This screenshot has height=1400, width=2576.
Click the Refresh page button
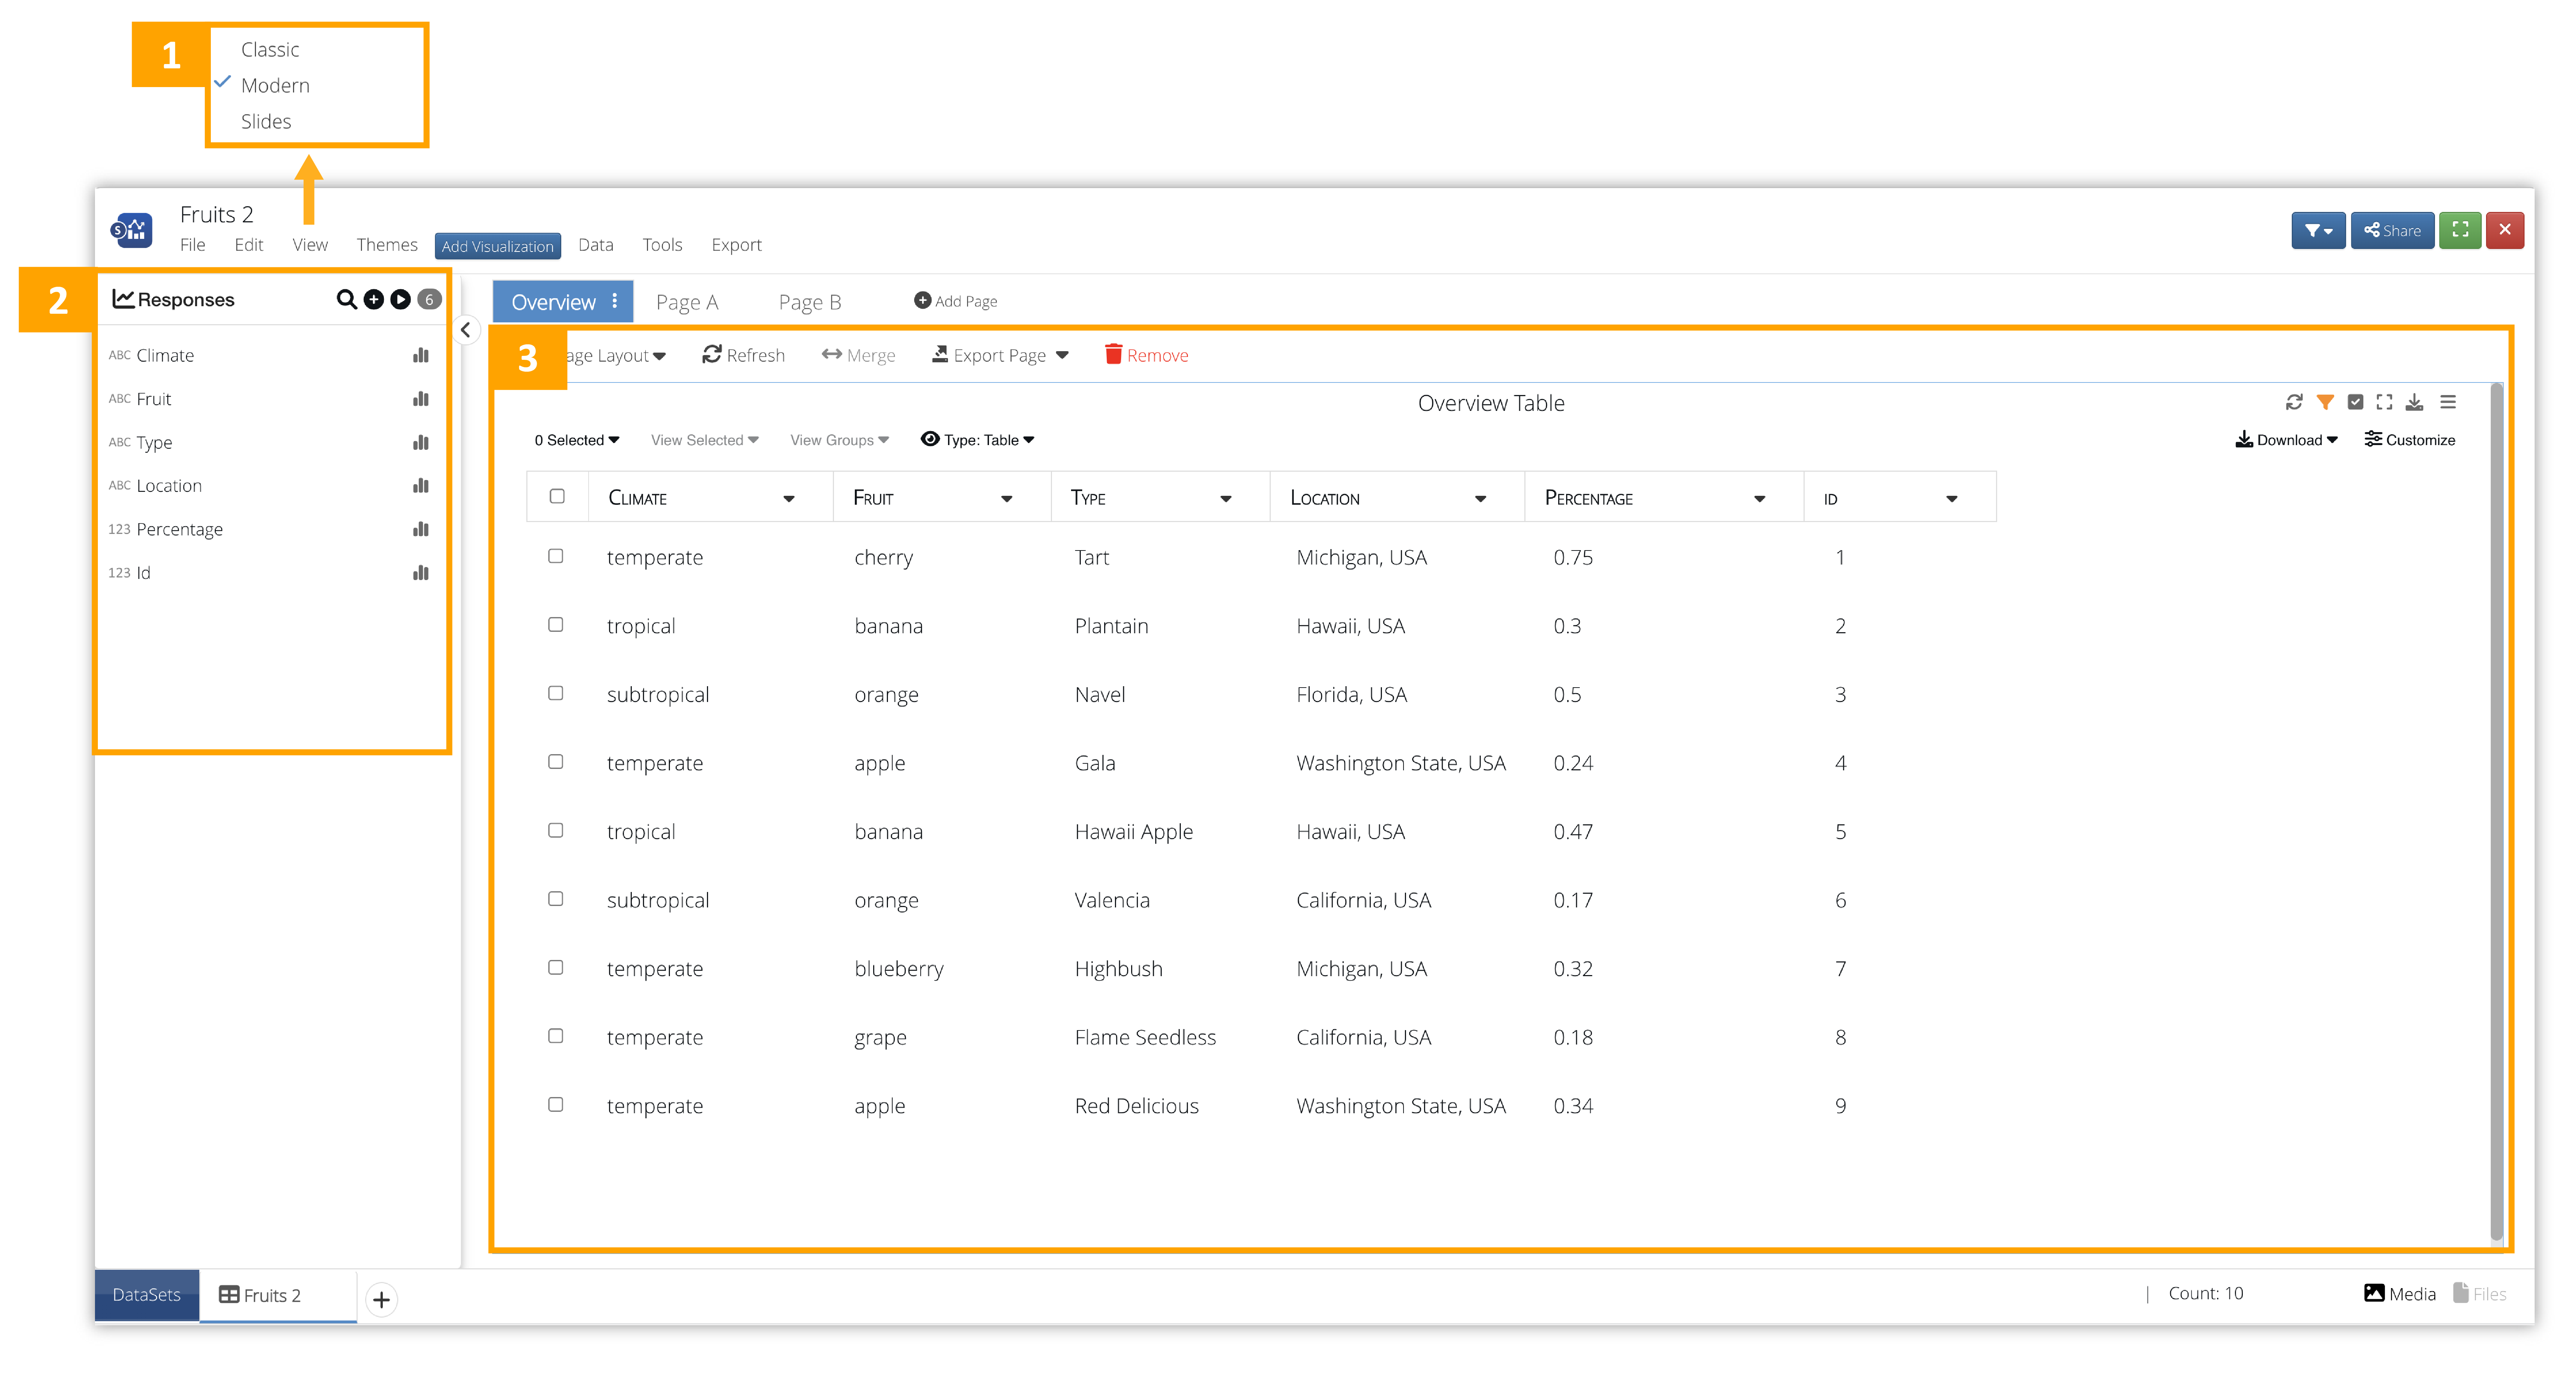744,355
